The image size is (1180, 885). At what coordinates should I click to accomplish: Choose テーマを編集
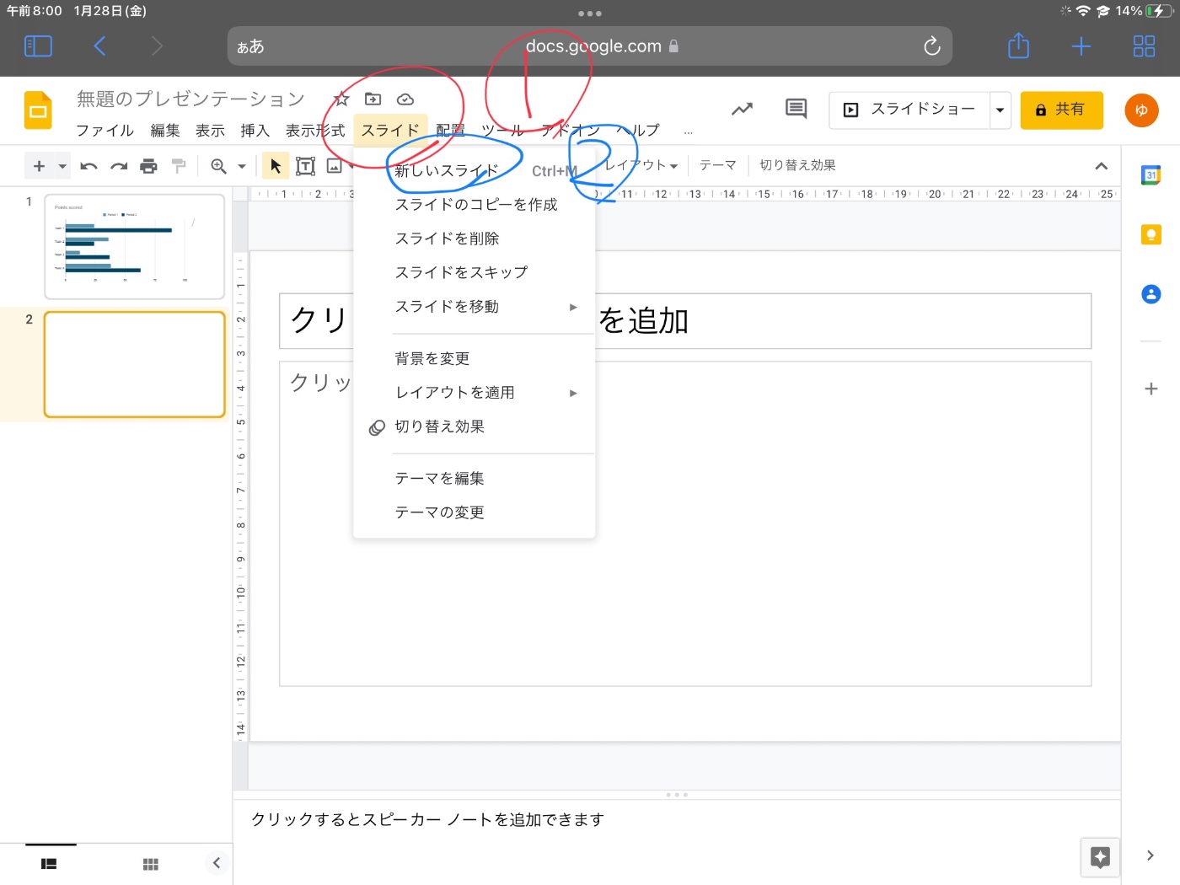[x=475, y=479]
